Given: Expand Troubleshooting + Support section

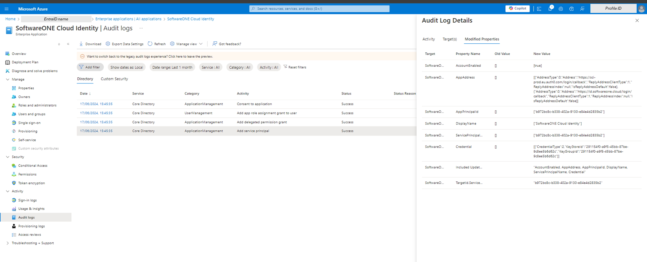Looking at the screenshot, I should (8, 243).
